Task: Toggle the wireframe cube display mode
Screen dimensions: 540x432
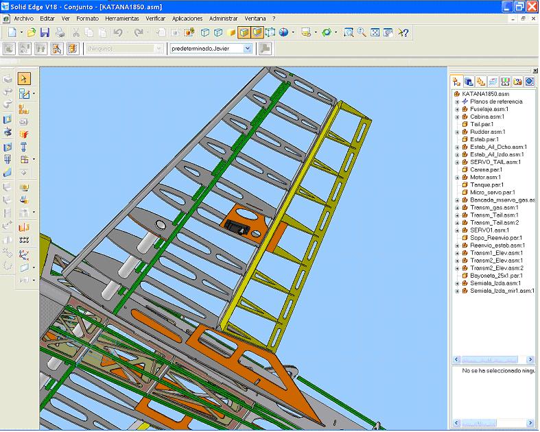Action: 205,32
